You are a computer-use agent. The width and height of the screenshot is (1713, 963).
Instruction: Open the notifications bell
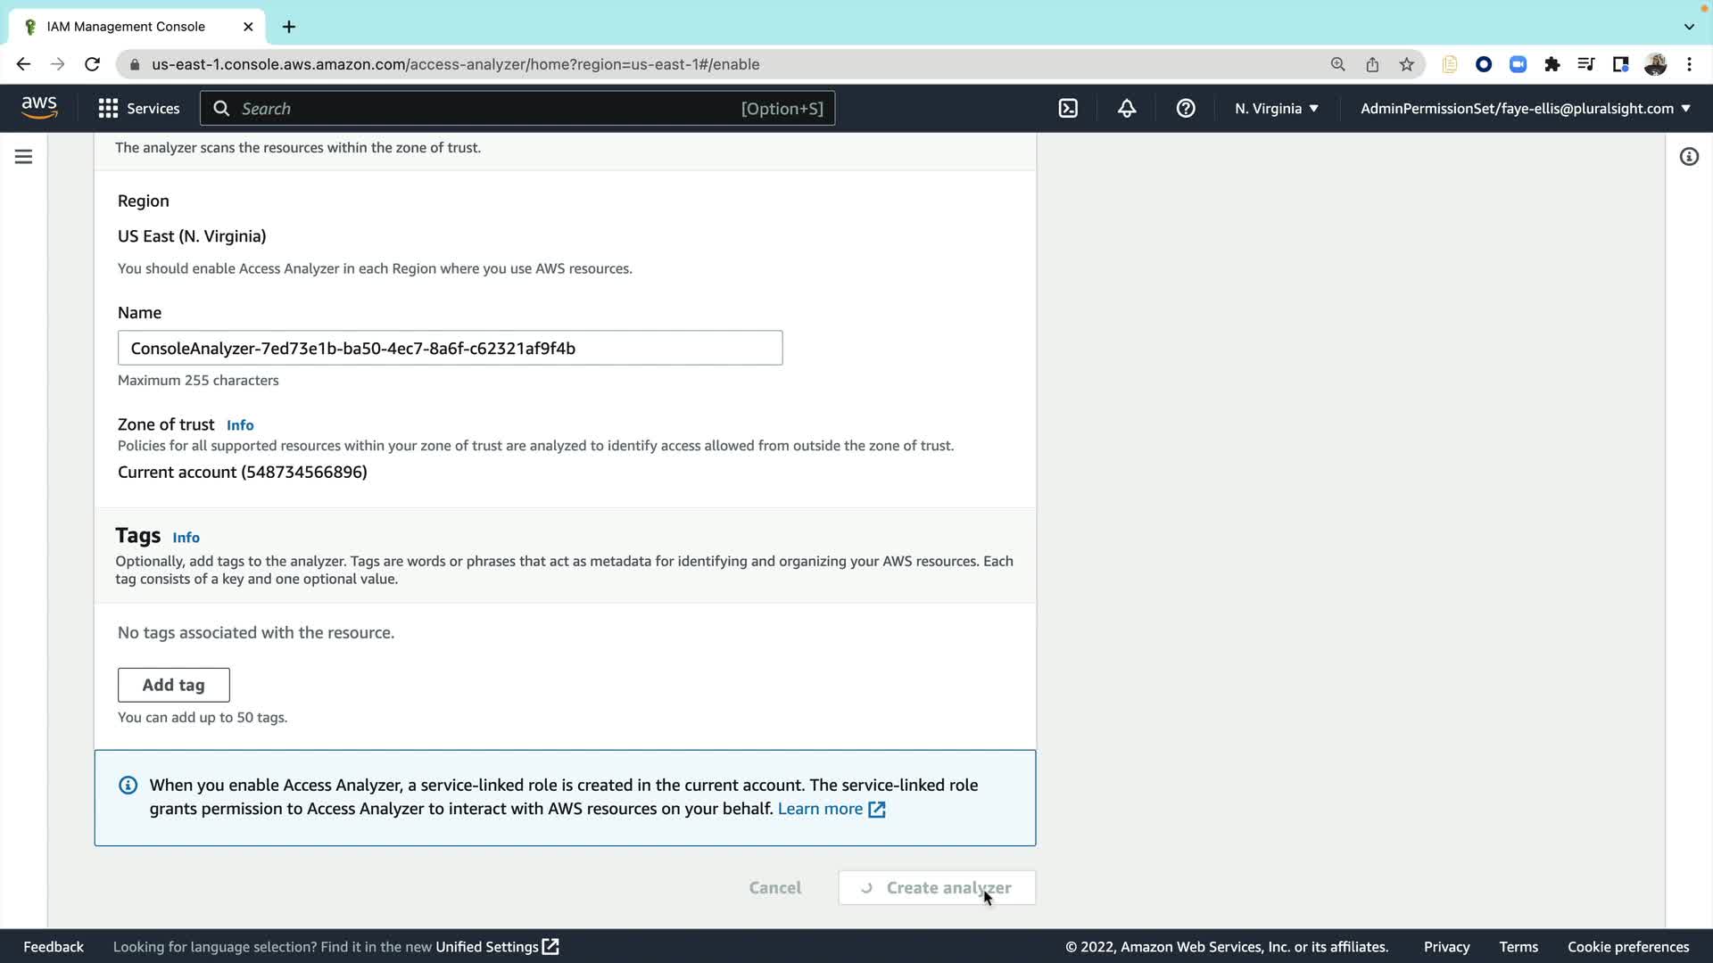[1127, 108]
